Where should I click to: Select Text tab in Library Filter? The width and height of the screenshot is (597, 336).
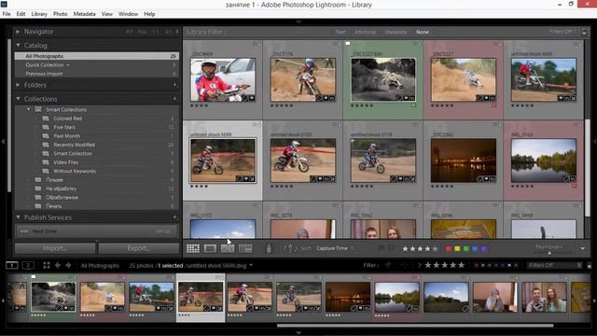(340, 32)
